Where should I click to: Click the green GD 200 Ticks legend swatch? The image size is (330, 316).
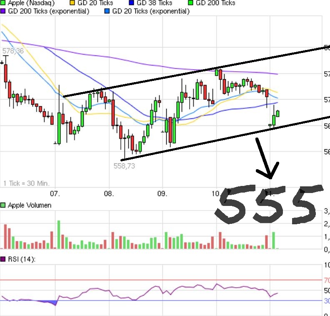pos(190,3)
